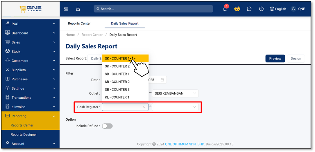The image size is (315, 152).
Task: Click the Customers people icon
Action: point(8,60)
